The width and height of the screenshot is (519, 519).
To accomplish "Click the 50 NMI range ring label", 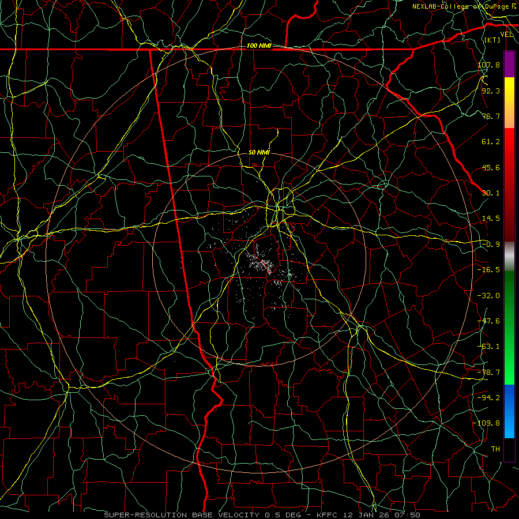I will [259, 152].
